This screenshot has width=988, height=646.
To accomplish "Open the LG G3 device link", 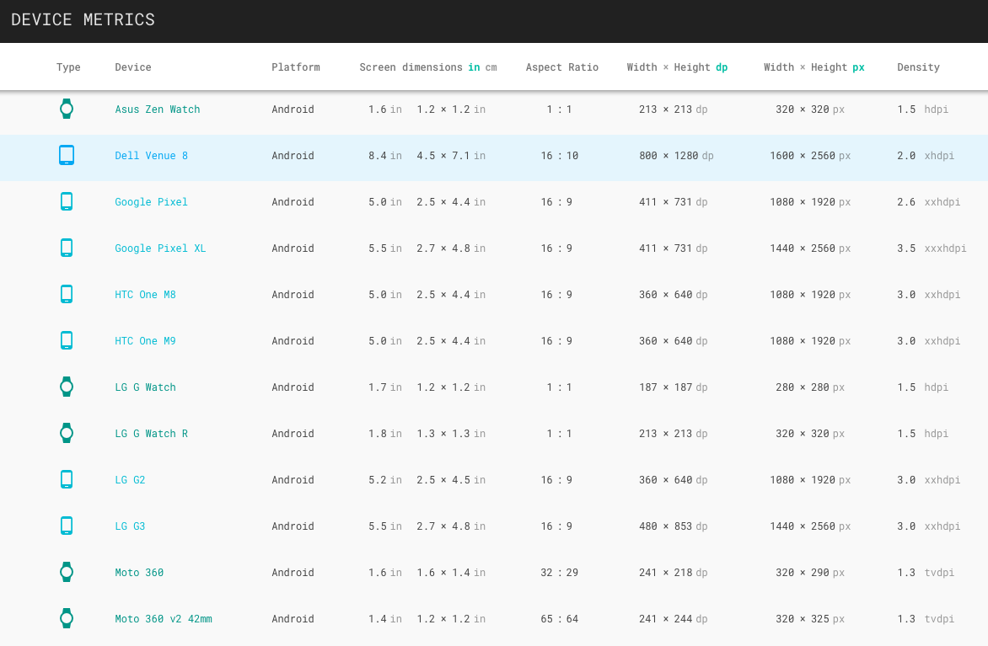I will pyautogui.click(x=130, y=526).
